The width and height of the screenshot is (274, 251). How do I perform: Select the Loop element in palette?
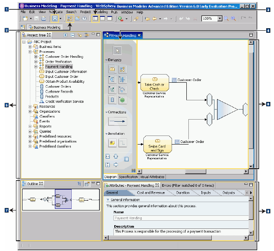tap(122, 90)
